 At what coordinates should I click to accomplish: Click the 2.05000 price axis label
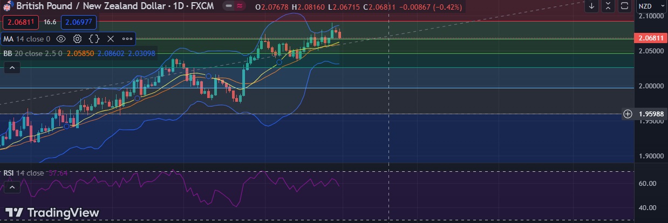650,51
